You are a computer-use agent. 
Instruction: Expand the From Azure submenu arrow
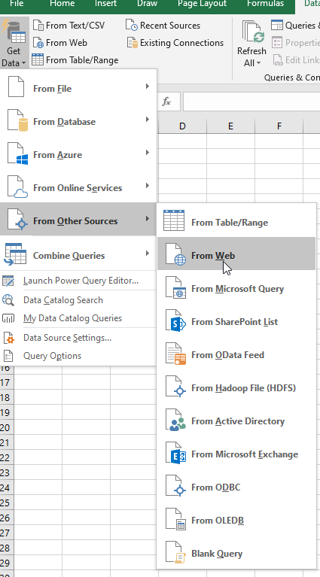(x=148, y=153)
